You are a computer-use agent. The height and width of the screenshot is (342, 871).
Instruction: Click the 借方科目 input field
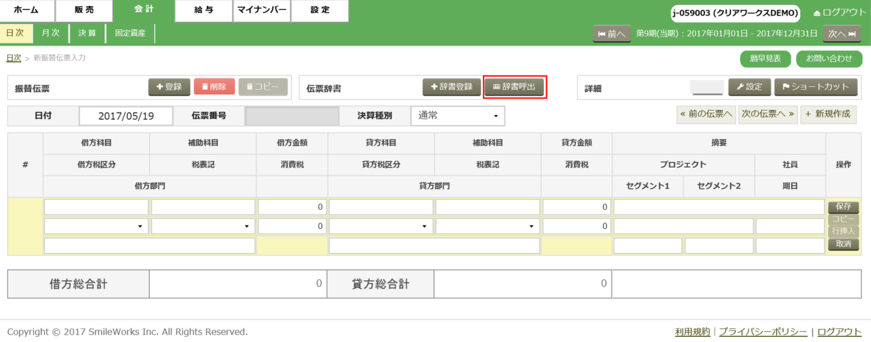(x=96, y=207)
